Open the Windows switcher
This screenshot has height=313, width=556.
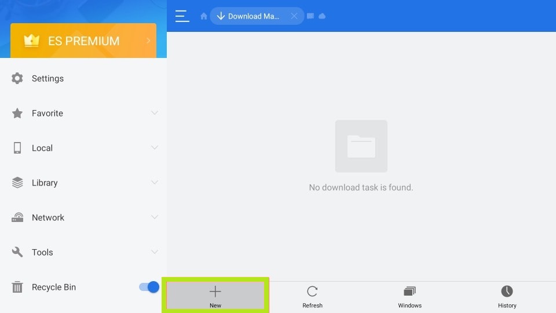pyautogui.click(x=409, y=297)
